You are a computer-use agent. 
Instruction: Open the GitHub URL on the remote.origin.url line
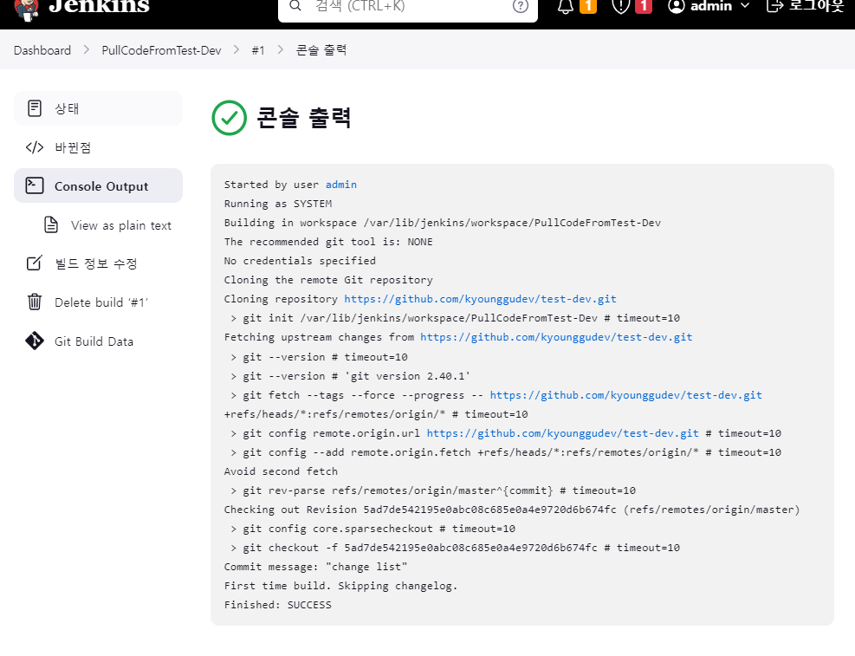pyautogui.click(x=563, y=433)
